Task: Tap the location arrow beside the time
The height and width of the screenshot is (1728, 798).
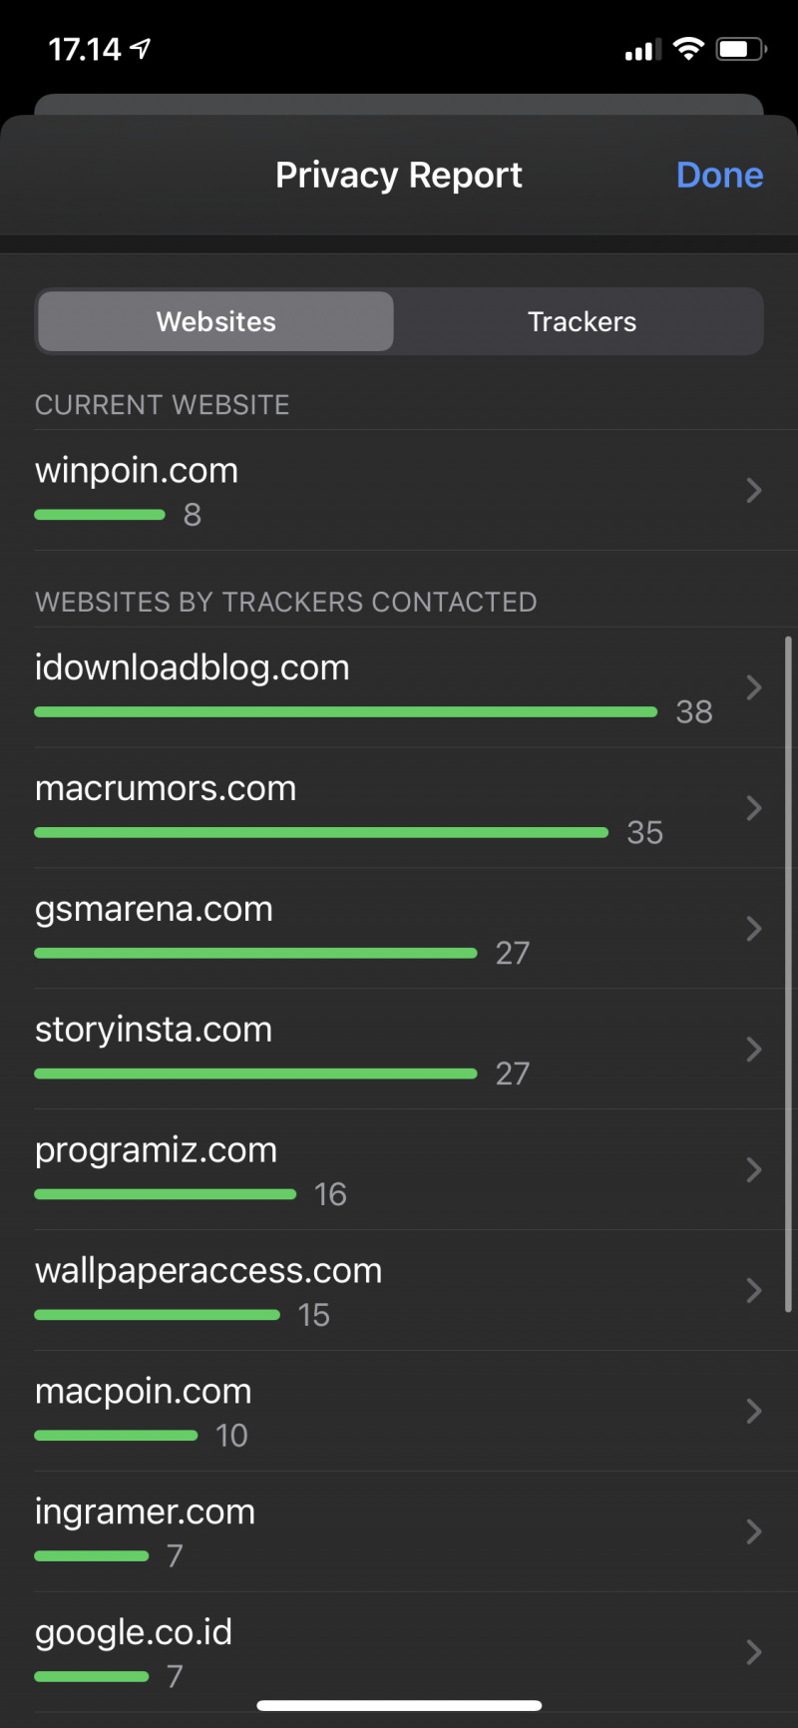Action: coord(142,48)
